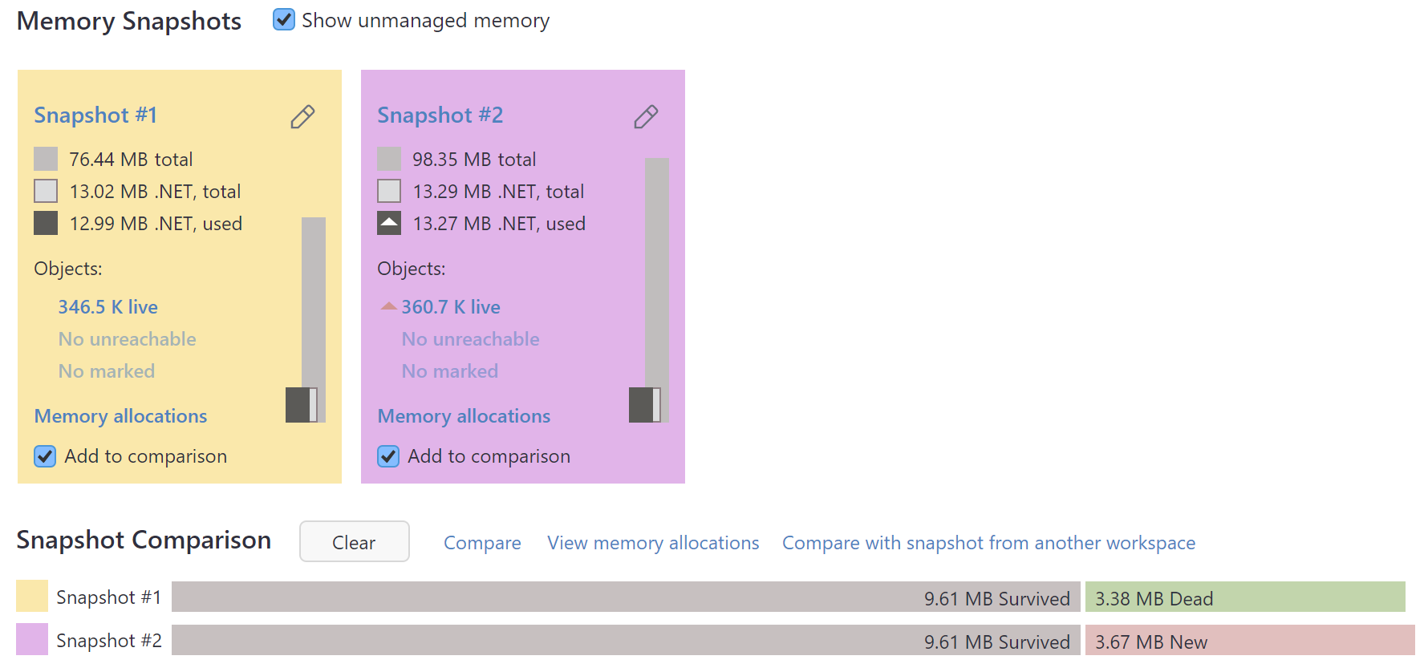Uncheck Add to comparison for Snapshot #2
Screen dimensions: 1428x672
[387, 456]
